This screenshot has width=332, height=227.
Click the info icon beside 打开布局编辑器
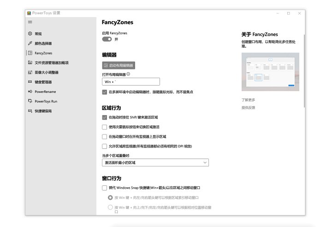coord(128,74)
